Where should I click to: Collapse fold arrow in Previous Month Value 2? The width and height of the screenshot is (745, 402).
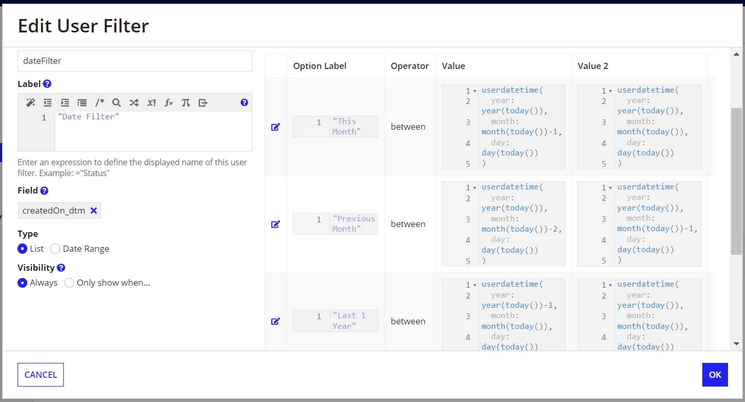[x=611, y=188]
